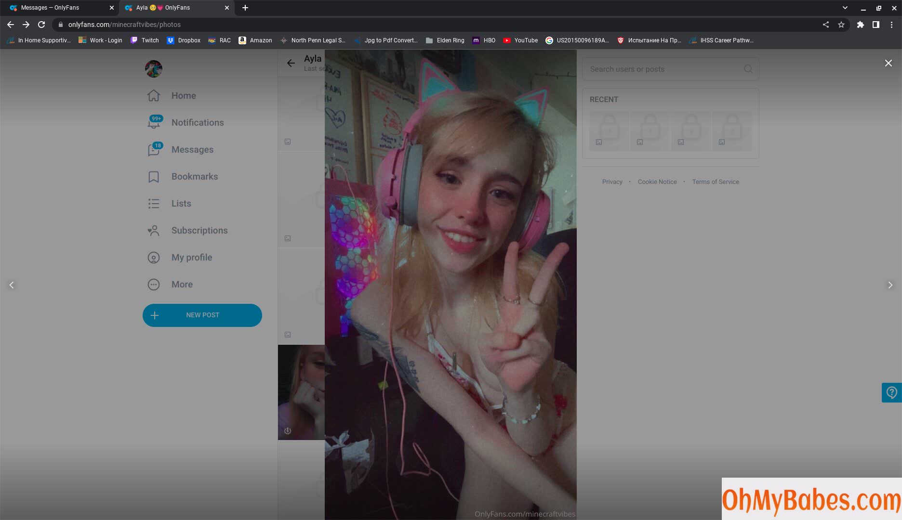Open Messages in sidebar
The image size is (902, 520).
(180, 150)
